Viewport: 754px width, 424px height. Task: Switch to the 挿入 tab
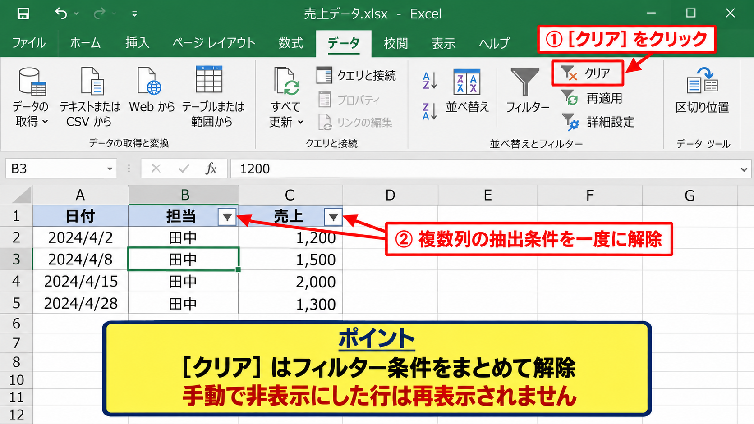coord(137,43)
